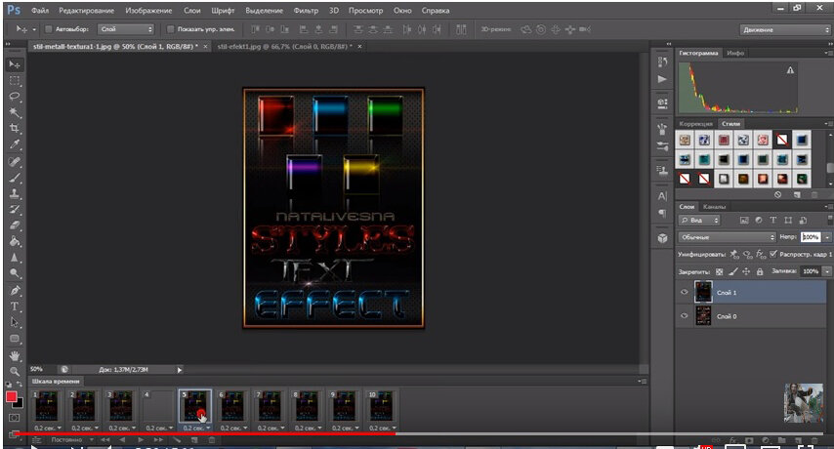Enable the Автовыбор checkbox
The image size is (834, 449).
(49, 29)
